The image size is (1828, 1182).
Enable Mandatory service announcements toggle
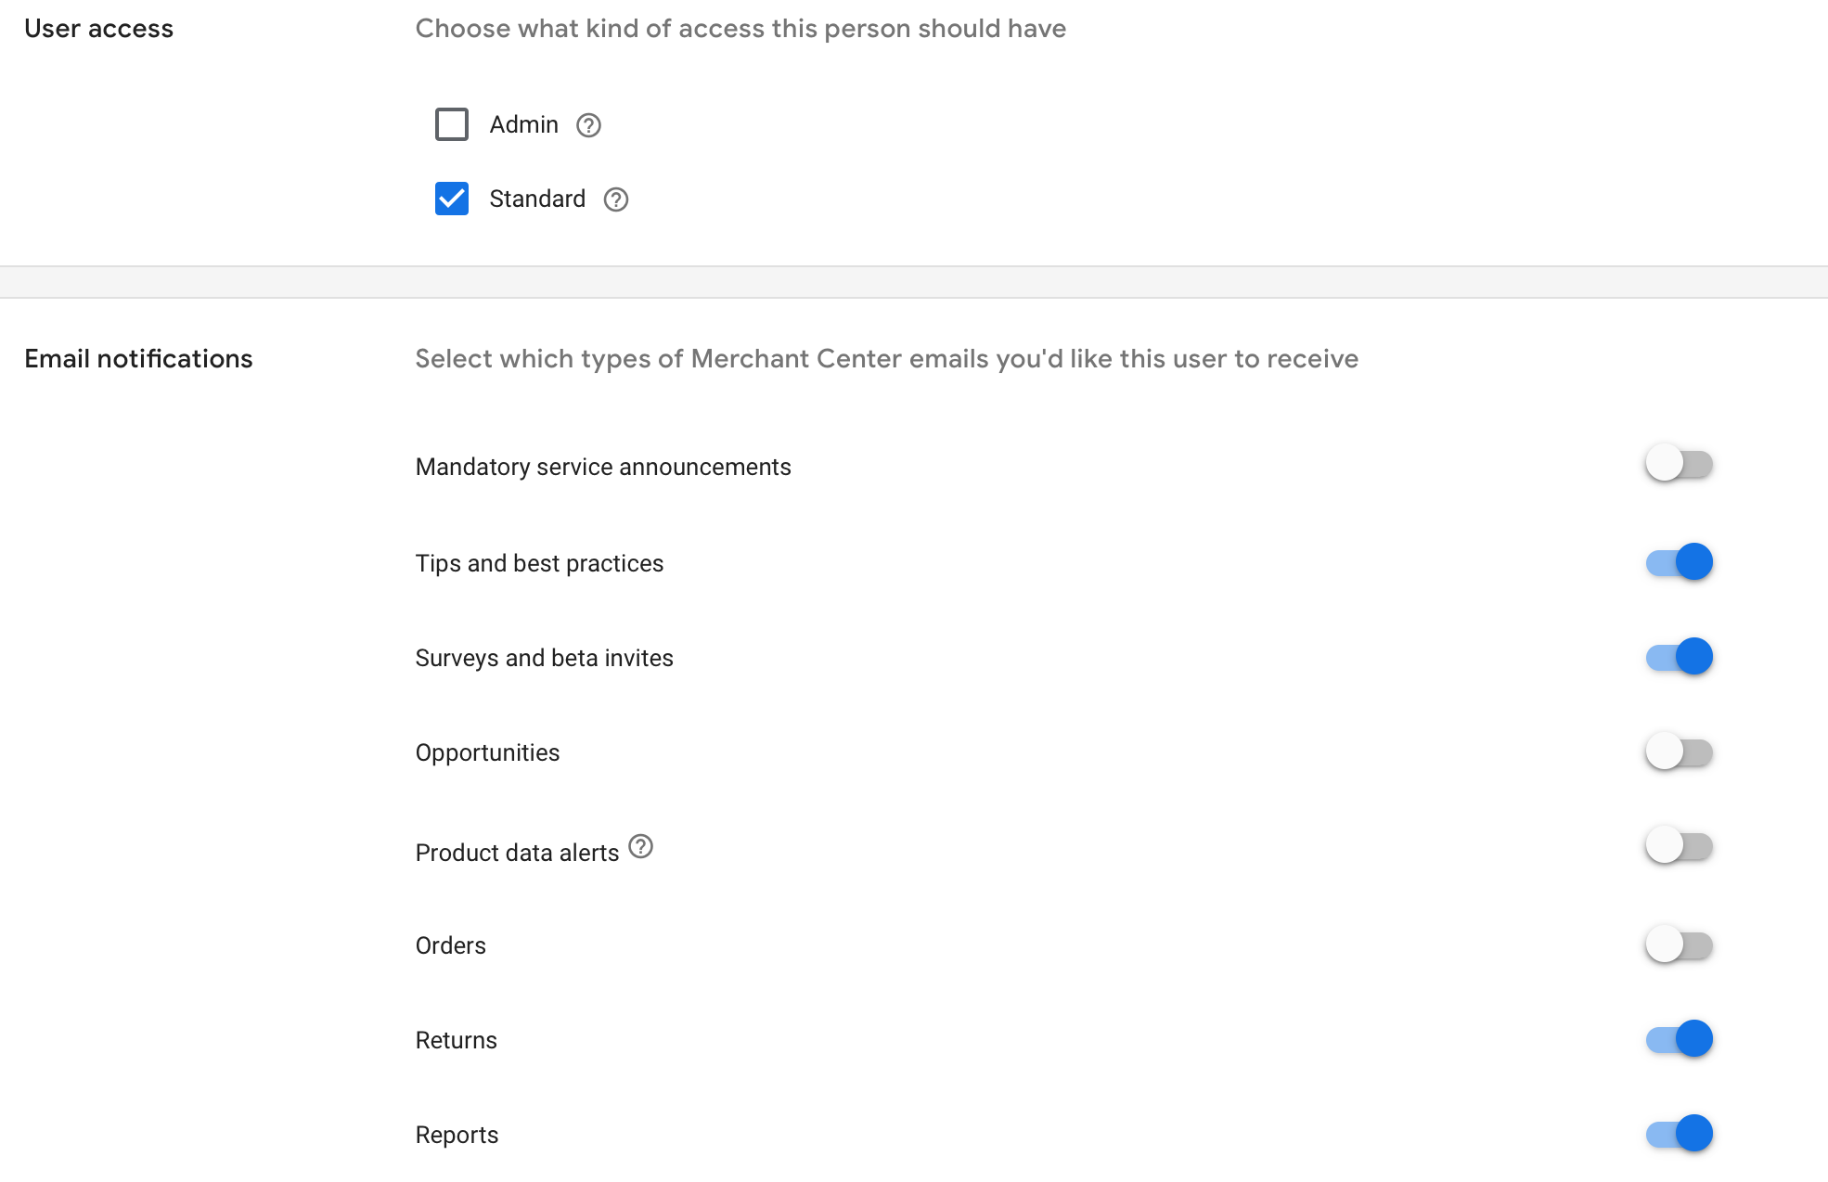pyautogui.click(x=1679, y=463)
